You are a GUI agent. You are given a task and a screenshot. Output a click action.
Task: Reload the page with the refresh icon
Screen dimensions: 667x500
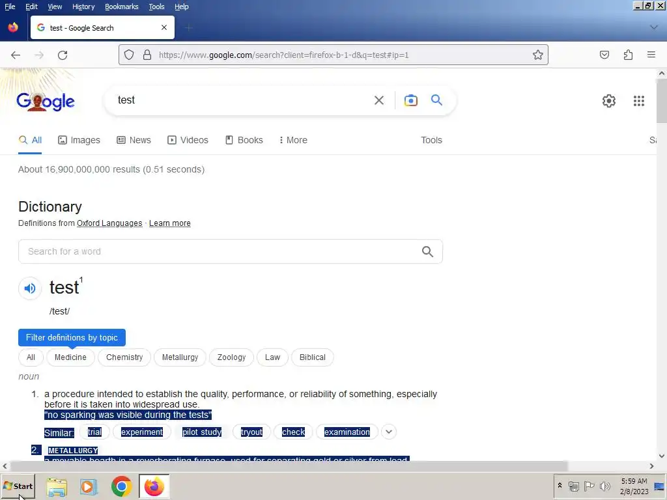pos(63,55)
